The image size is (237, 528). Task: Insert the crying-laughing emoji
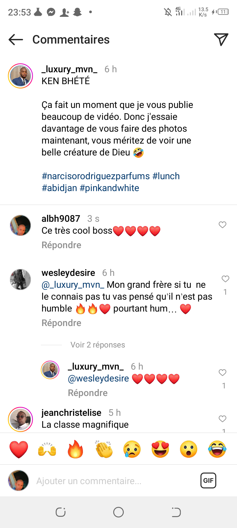[x=217, y=449]
